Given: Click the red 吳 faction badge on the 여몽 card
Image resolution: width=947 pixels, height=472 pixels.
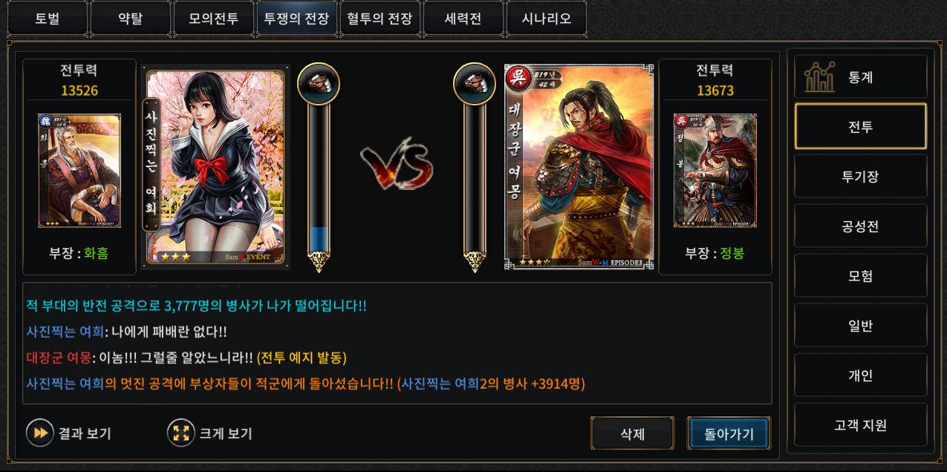Looking at the screenshot, I should pyautogui.click(x=517, y=78).
